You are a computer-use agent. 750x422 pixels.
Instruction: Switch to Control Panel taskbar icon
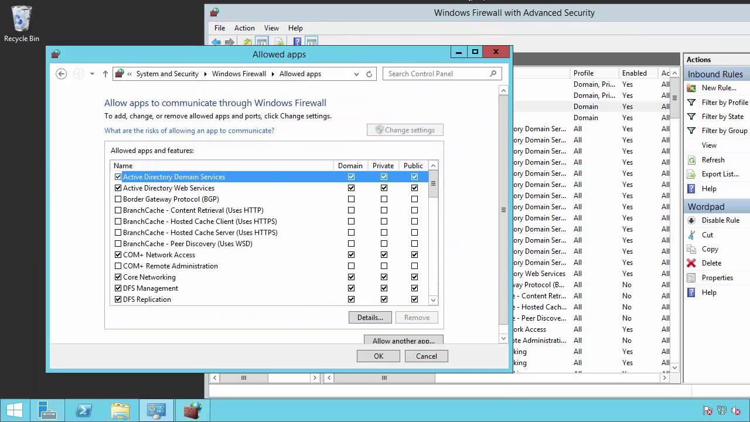click(156, 410)
